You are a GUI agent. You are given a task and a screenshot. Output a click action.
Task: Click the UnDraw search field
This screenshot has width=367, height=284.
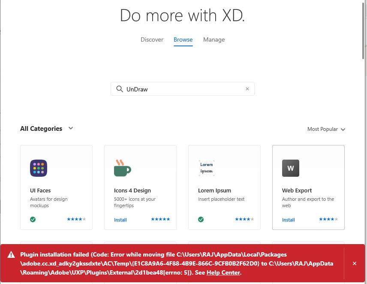(x=183, y=89)
